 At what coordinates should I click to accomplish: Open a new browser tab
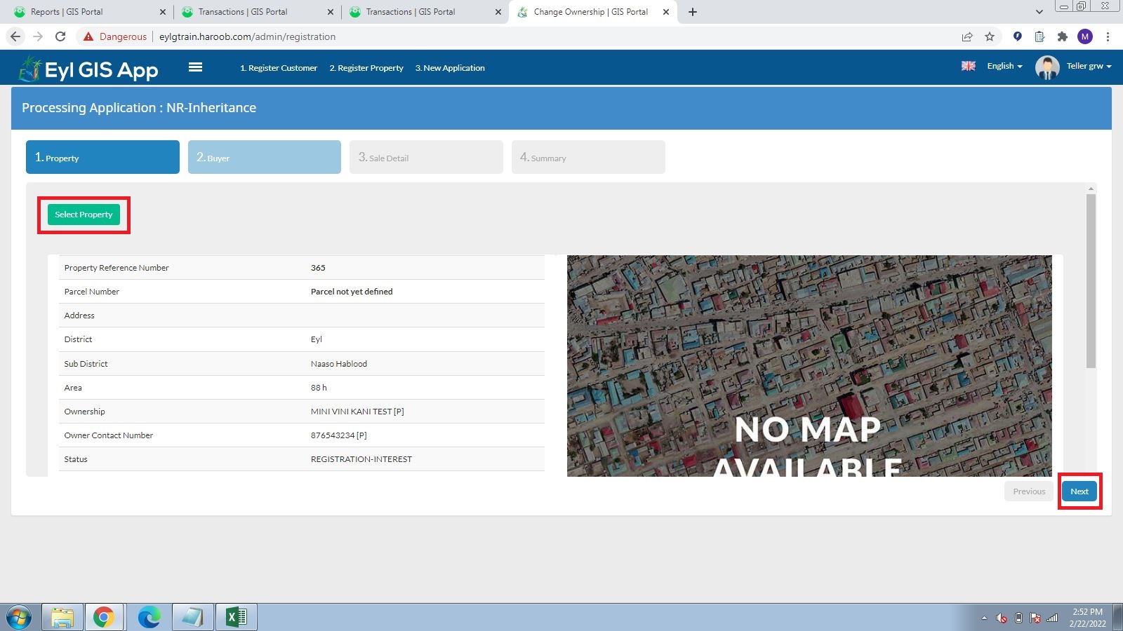(693, 12)
